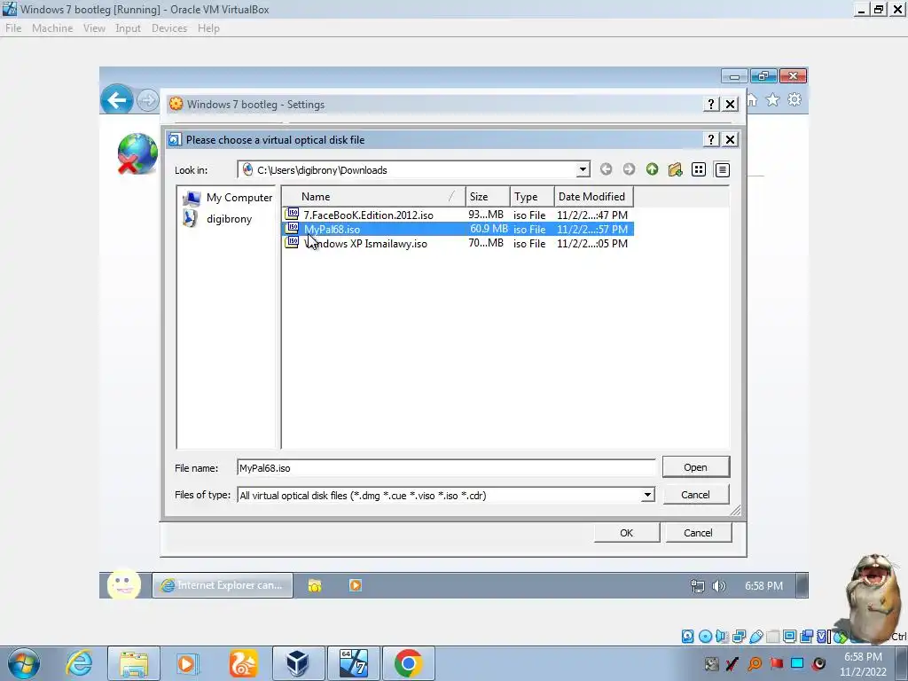The width and height of the screenshot is (908, 681).
Task: Open the Help menu
Action: click(208, 28)
